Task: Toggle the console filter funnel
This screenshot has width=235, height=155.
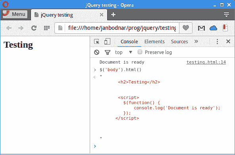Action: (108, 52)
